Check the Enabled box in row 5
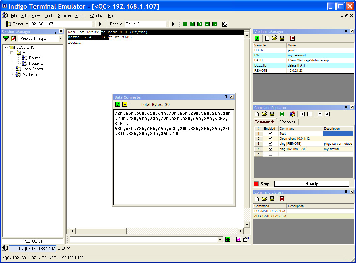 coord(270,154)
